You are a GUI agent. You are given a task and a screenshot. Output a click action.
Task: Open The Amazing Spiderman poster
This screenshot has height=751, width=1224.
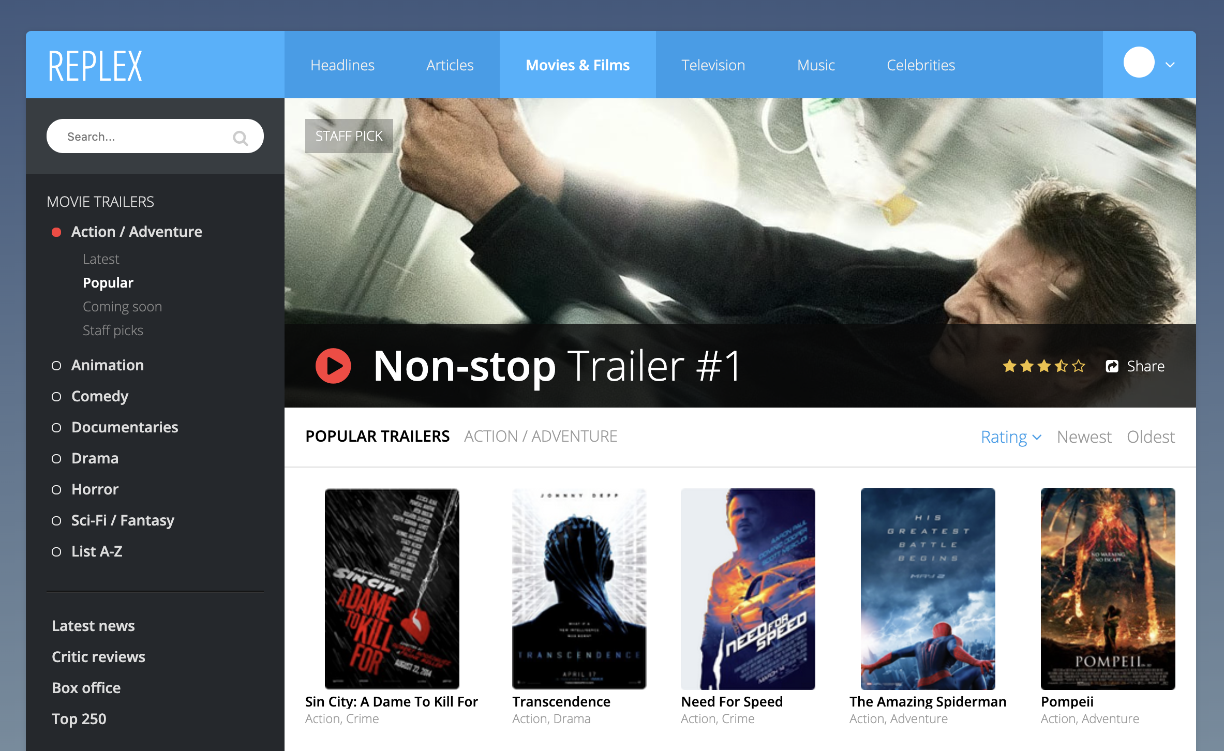tap(928, 589)
